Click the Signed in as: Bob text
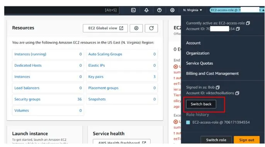 [x=200, y=87]
